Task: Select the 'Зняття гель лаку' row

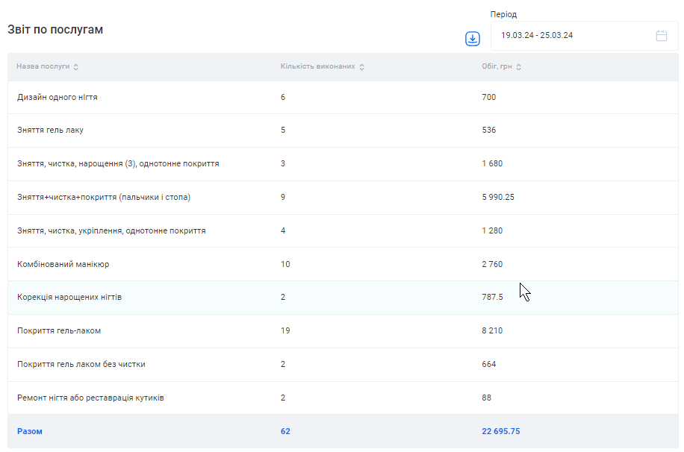Action: 50,130
